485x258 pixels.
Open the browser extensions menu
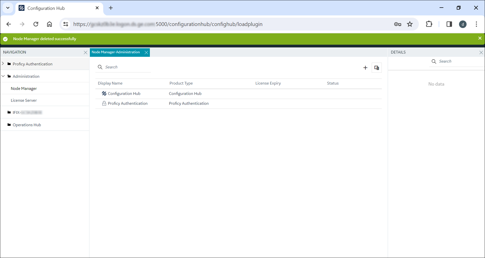pos(429,24)
